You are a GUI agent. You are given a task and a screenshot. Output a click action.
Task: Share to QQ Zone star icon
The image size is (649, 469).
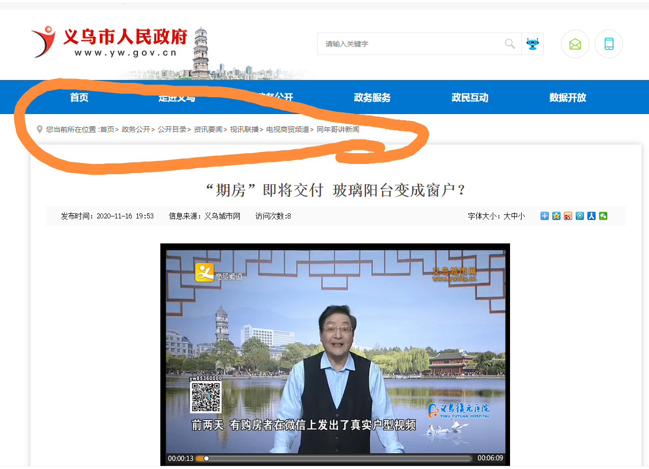[x=556, y=216]
